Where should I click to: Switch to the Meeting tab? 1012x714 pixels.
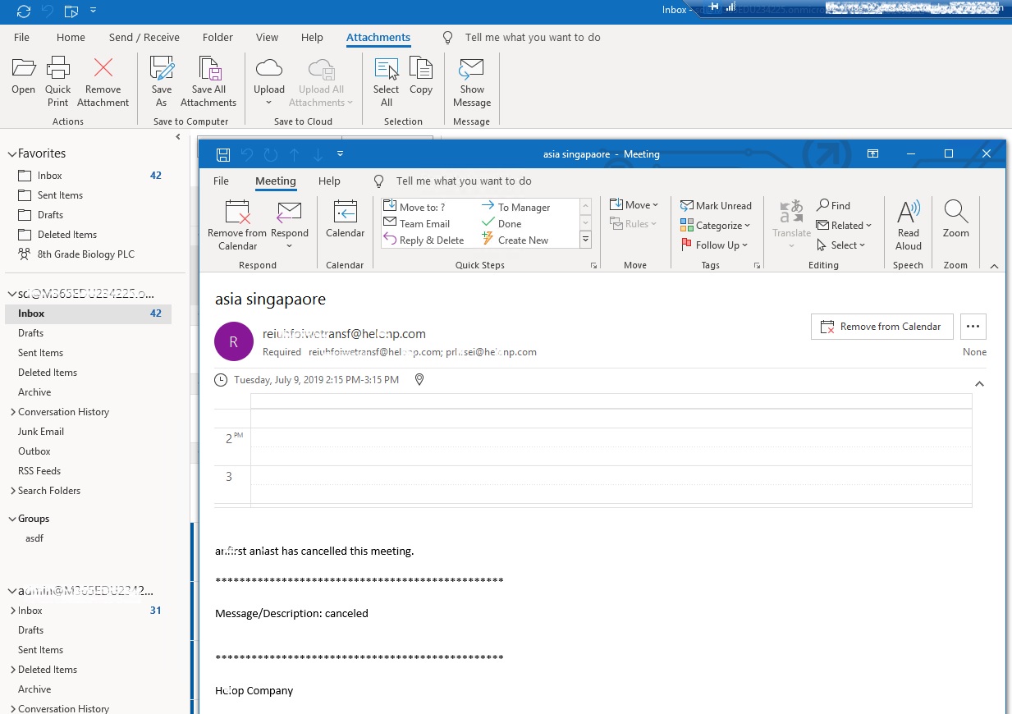point(275,181)
